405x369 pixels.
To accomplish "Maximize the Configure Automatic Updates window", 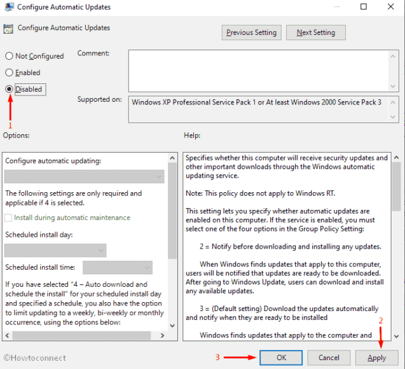I will (x=364, y=6).
